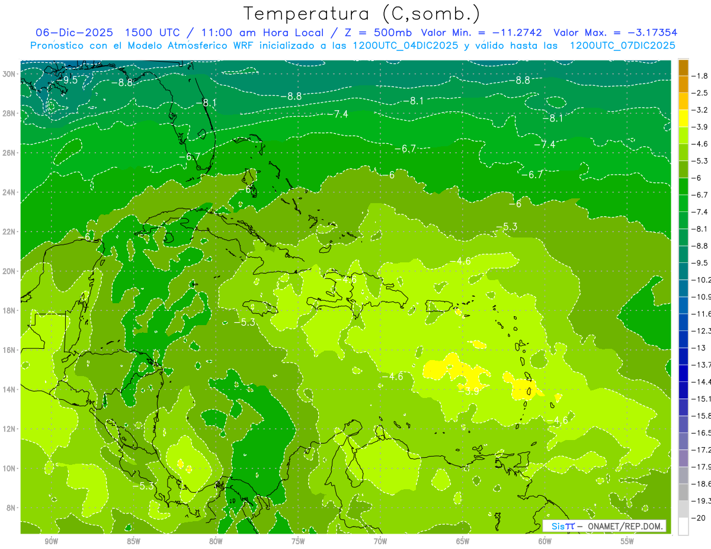Click the -10.9 value on the color scale
This screenshot has height=549, width=711.
point(702,297)
